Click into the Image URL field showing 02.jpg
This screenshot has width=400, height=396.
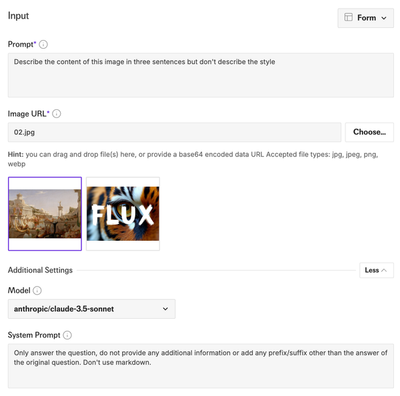175,132
